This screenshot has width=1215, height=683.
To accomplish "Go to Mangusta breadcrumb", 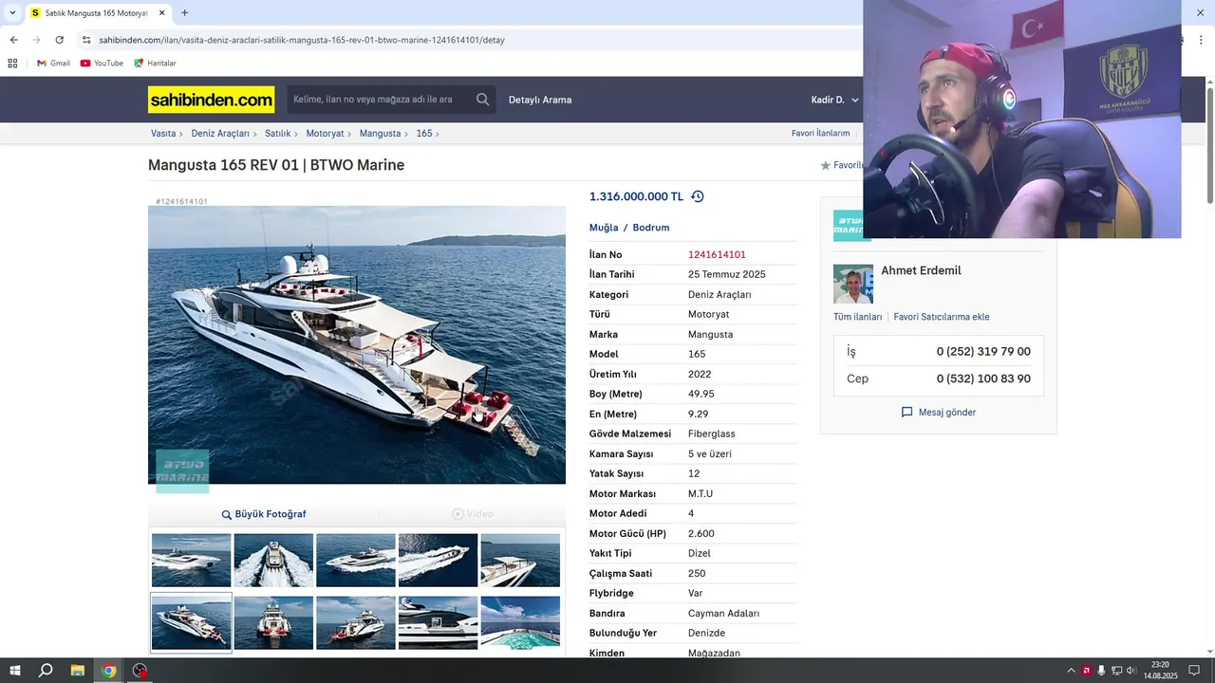I will (380, 134).
